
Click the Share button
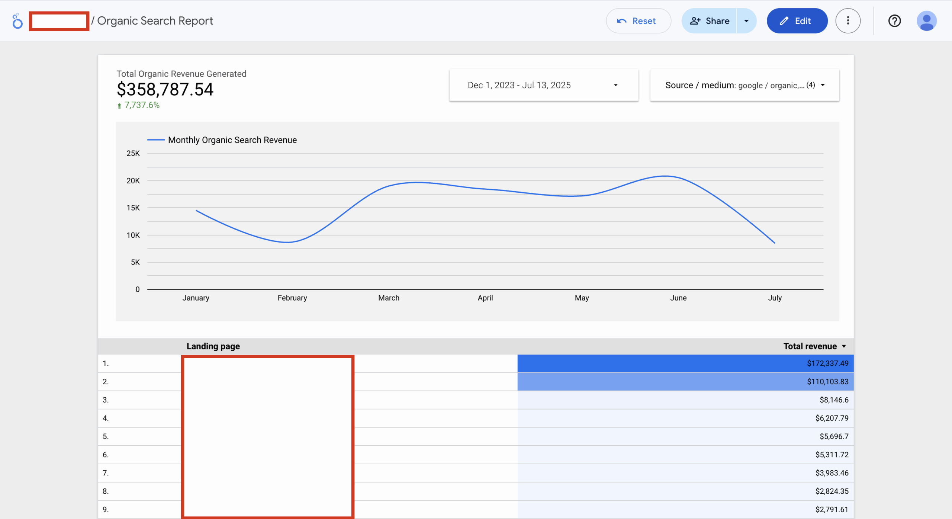(710, 21)
